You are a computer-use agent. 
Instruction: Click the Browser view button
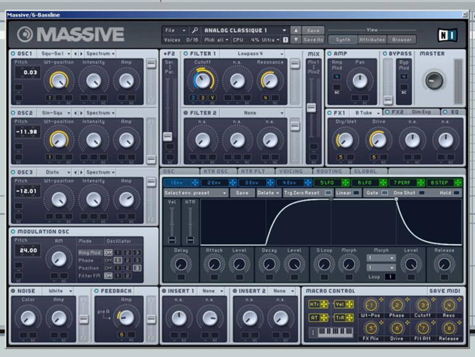402,40
